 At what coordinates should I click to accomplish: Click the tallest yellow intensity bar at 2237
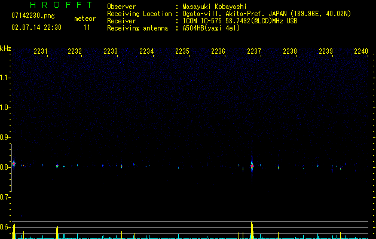252,229
